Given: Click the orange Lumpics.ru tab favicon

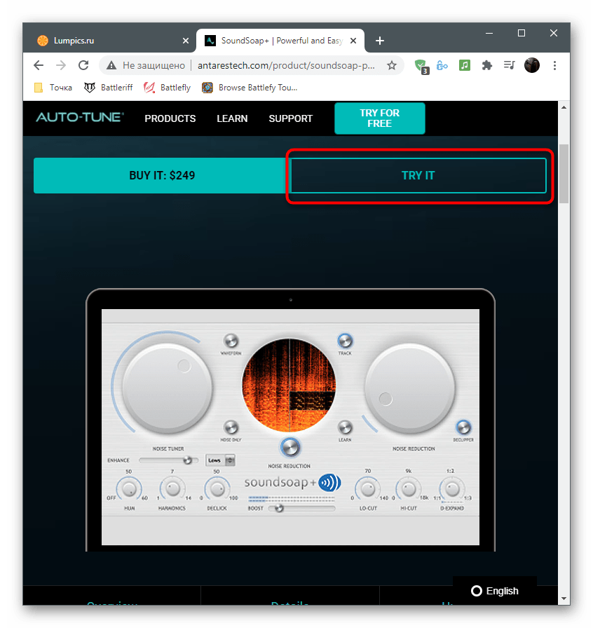Looking at the screenshot, I should tap(43, 41).
